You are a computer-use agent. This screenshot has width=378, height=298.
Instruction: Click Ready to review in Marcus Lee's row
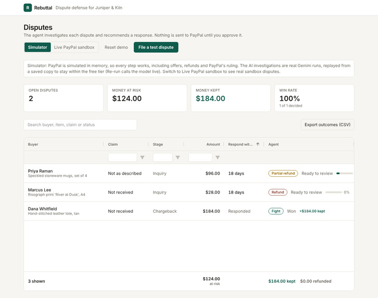click(306, 192)
